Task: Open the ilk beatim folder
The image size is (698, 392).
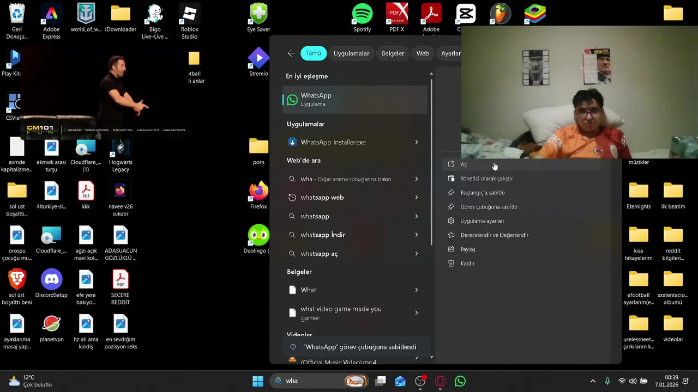Action: point(673,195)
